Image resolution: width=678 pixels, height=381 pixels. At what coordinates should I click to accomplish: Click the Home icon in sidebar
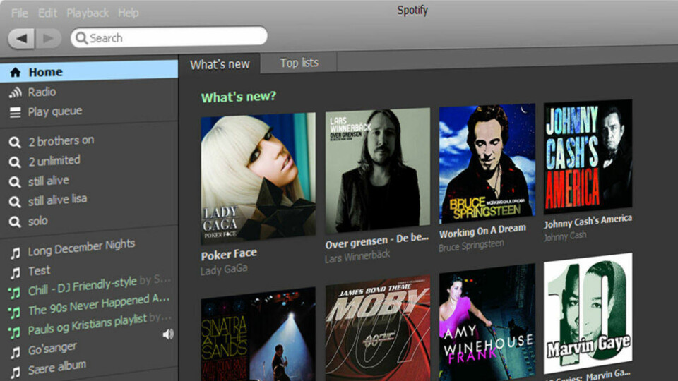coord(15,72)
